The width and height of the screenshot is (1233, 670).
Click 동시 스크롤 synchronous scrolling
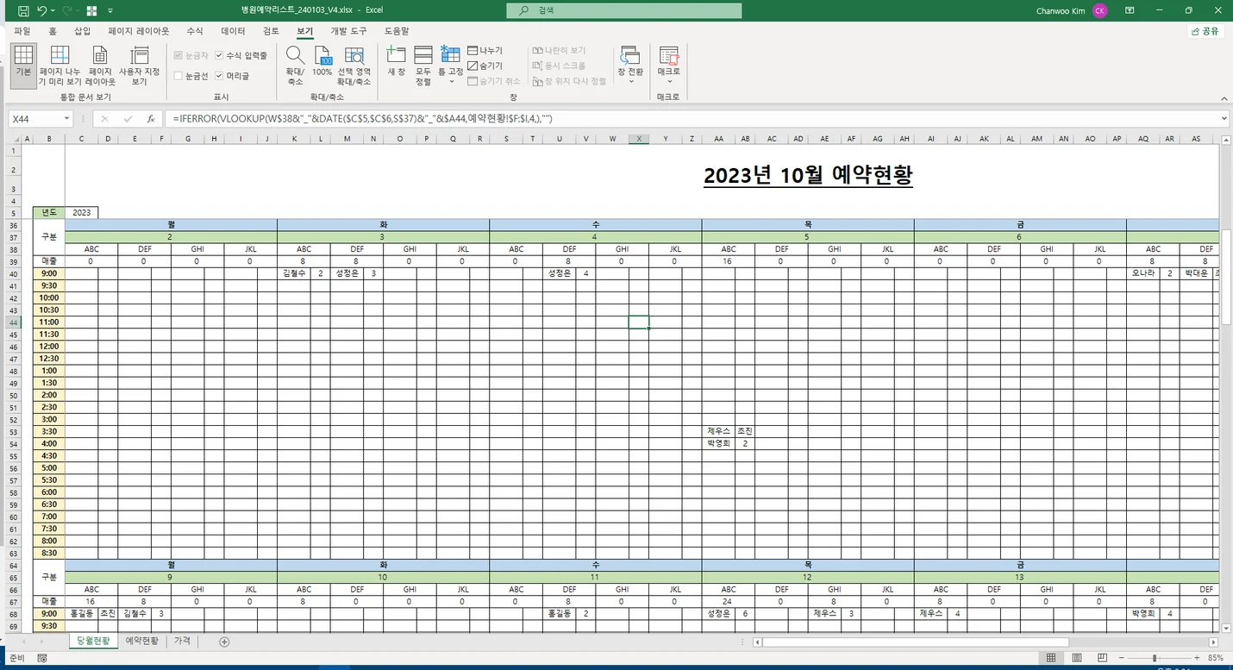pyautogui.click(x=560, y=66)
